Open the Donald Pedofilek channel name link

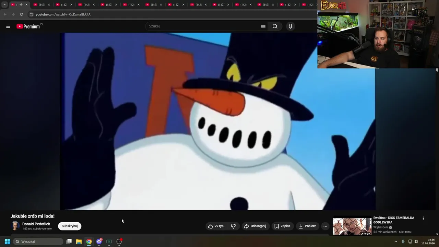[x=36, y=224]
